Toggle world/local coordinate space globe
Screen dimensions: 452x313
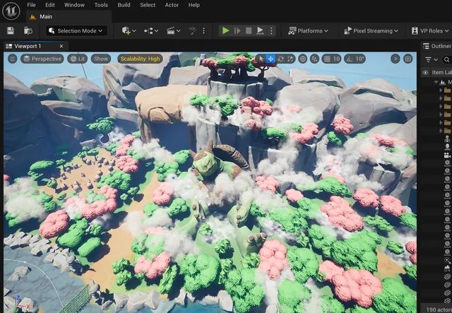click(303, 59)
